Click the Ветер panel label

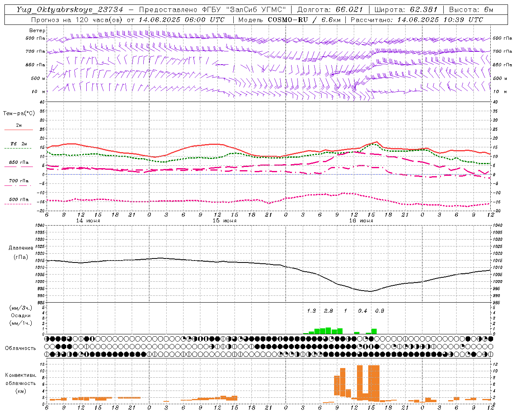[37, 31]
